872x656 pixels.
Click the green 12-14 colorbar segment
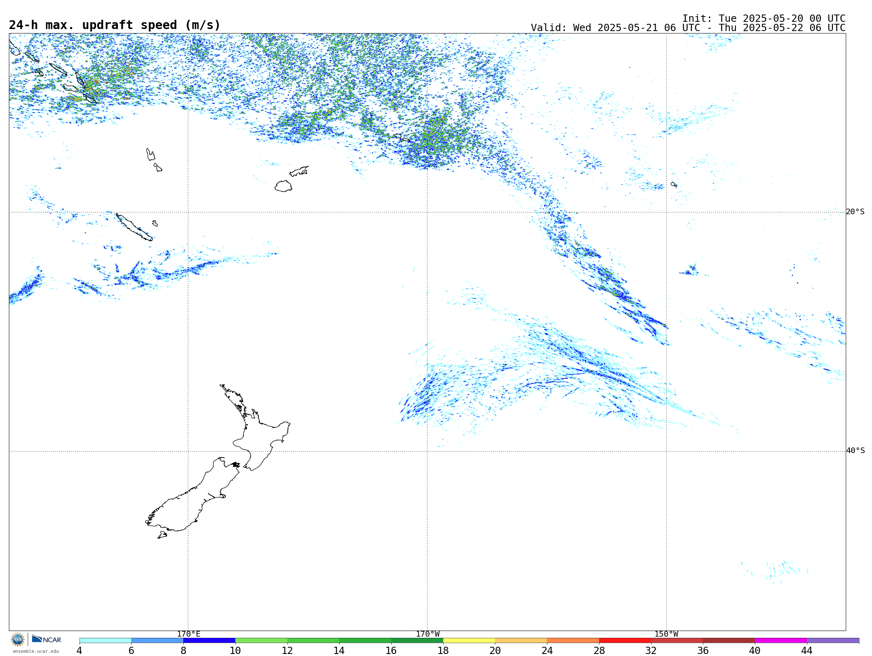click(x=313, y=641)
